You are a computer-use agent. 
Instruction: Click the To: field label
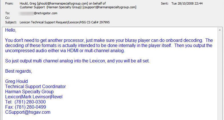[7, 13]
